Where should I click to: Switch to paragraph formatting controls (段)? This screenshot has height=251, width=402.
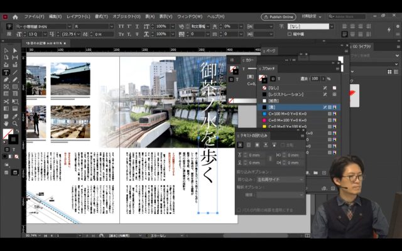tap(9, 34)
